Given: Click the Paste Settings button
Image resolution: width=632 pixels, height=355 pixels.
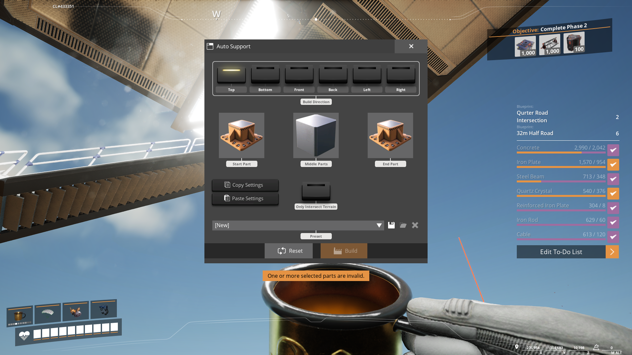Looking at the screenshot, I should click(x=245, y=199).
